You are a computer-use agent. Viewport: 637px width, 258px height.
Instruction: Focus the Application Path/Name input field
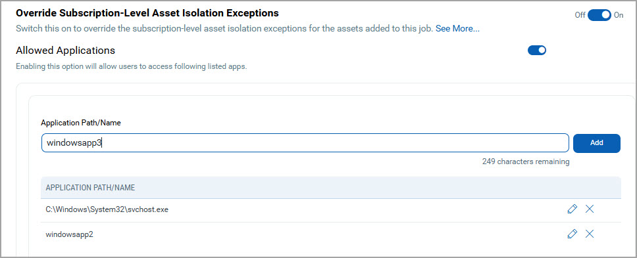[x=305, y=143]
